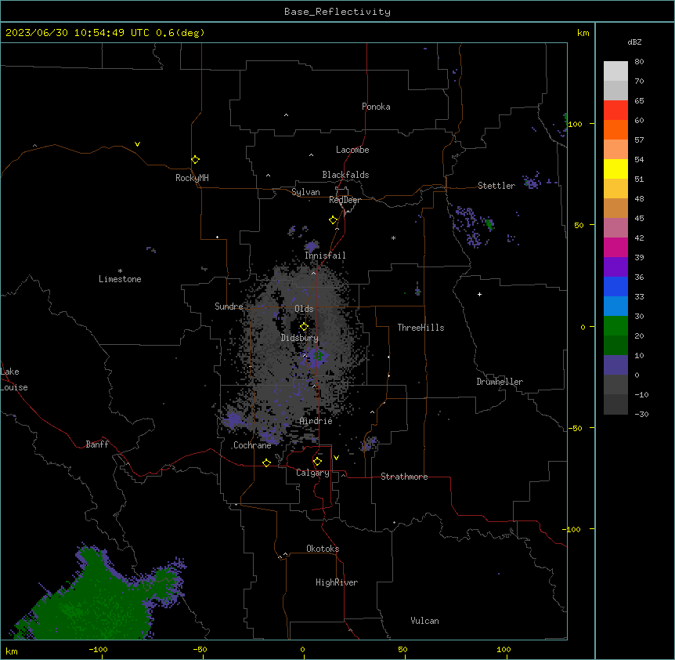Click the dBZ legend heading
The height and width of the screenshot is (660, 675).
(634, 42)
